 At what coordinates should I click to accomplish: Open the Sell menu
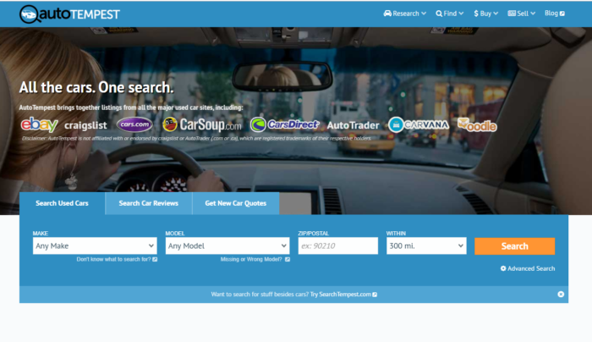click(x=522, y=14)
